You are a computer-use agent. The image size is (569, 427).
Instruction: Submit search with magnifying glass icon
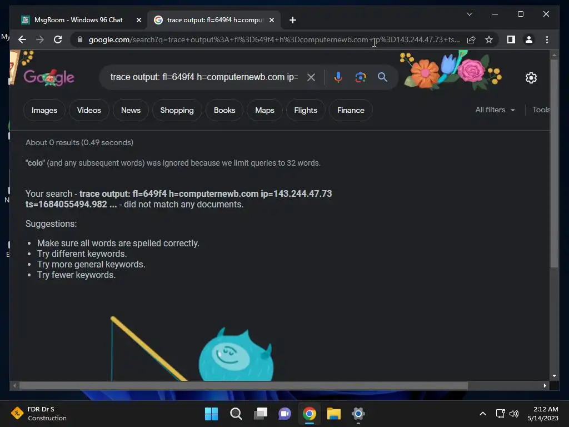pyautogui.click(x=382, y=77)
